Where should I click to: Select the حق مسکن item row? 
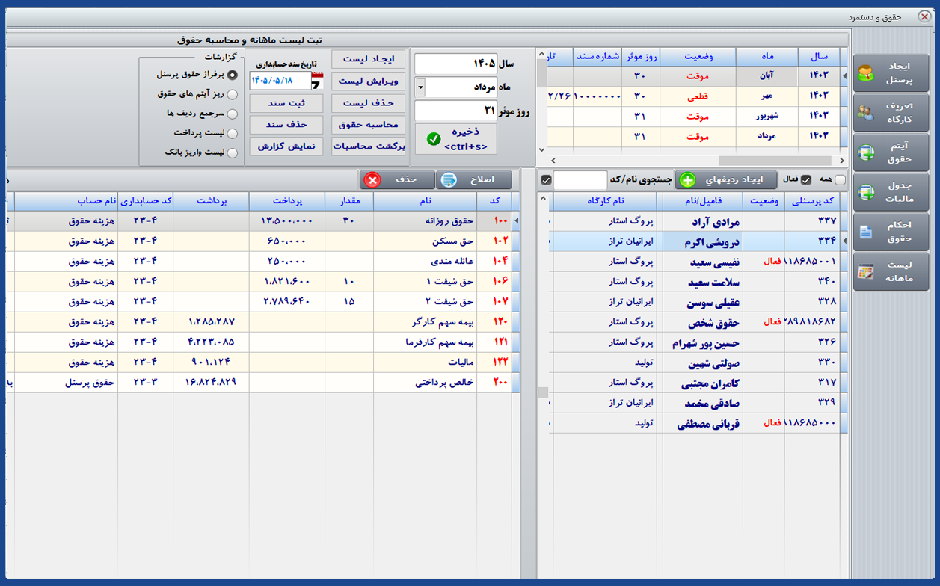coord(262,241)
